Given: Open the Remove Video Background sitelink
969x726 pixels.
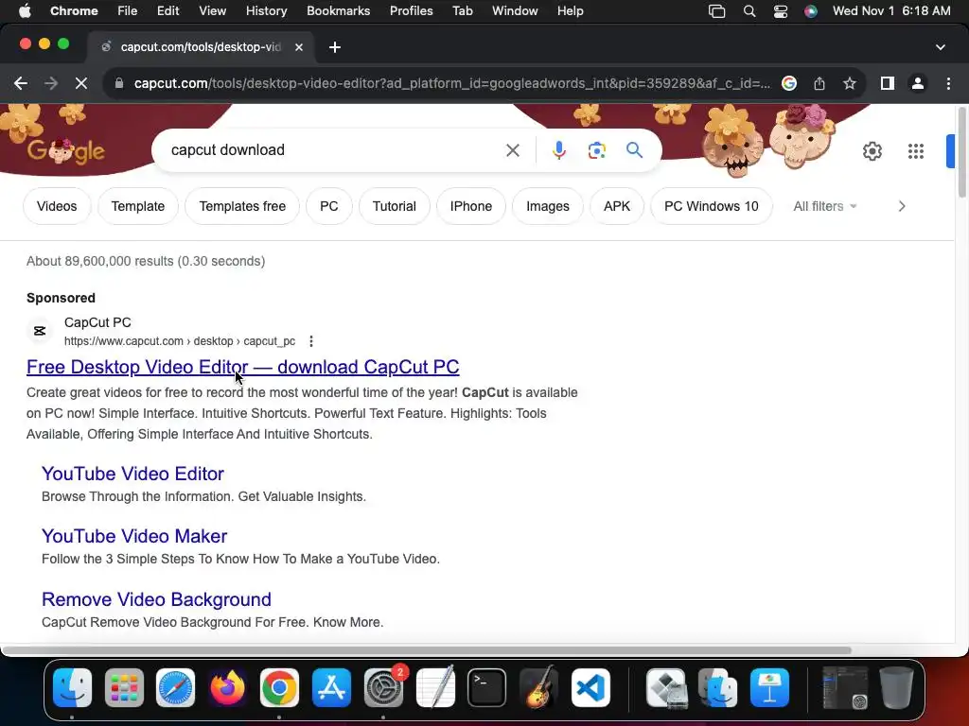Looking at the screenshot, I should (x=156, y=599).
